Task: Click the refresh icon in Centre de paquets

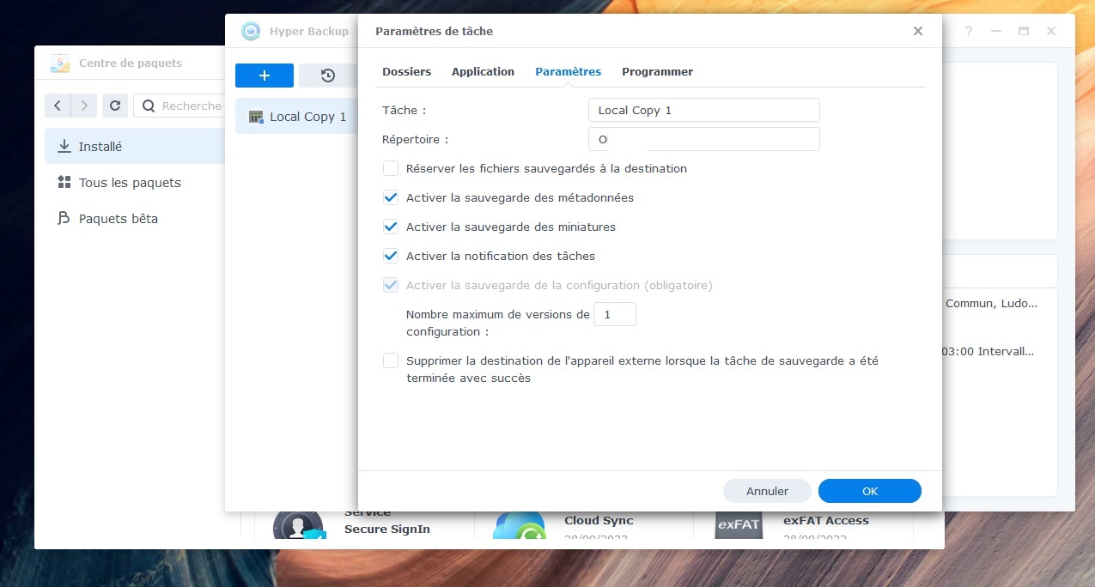Action: point(115,106)
